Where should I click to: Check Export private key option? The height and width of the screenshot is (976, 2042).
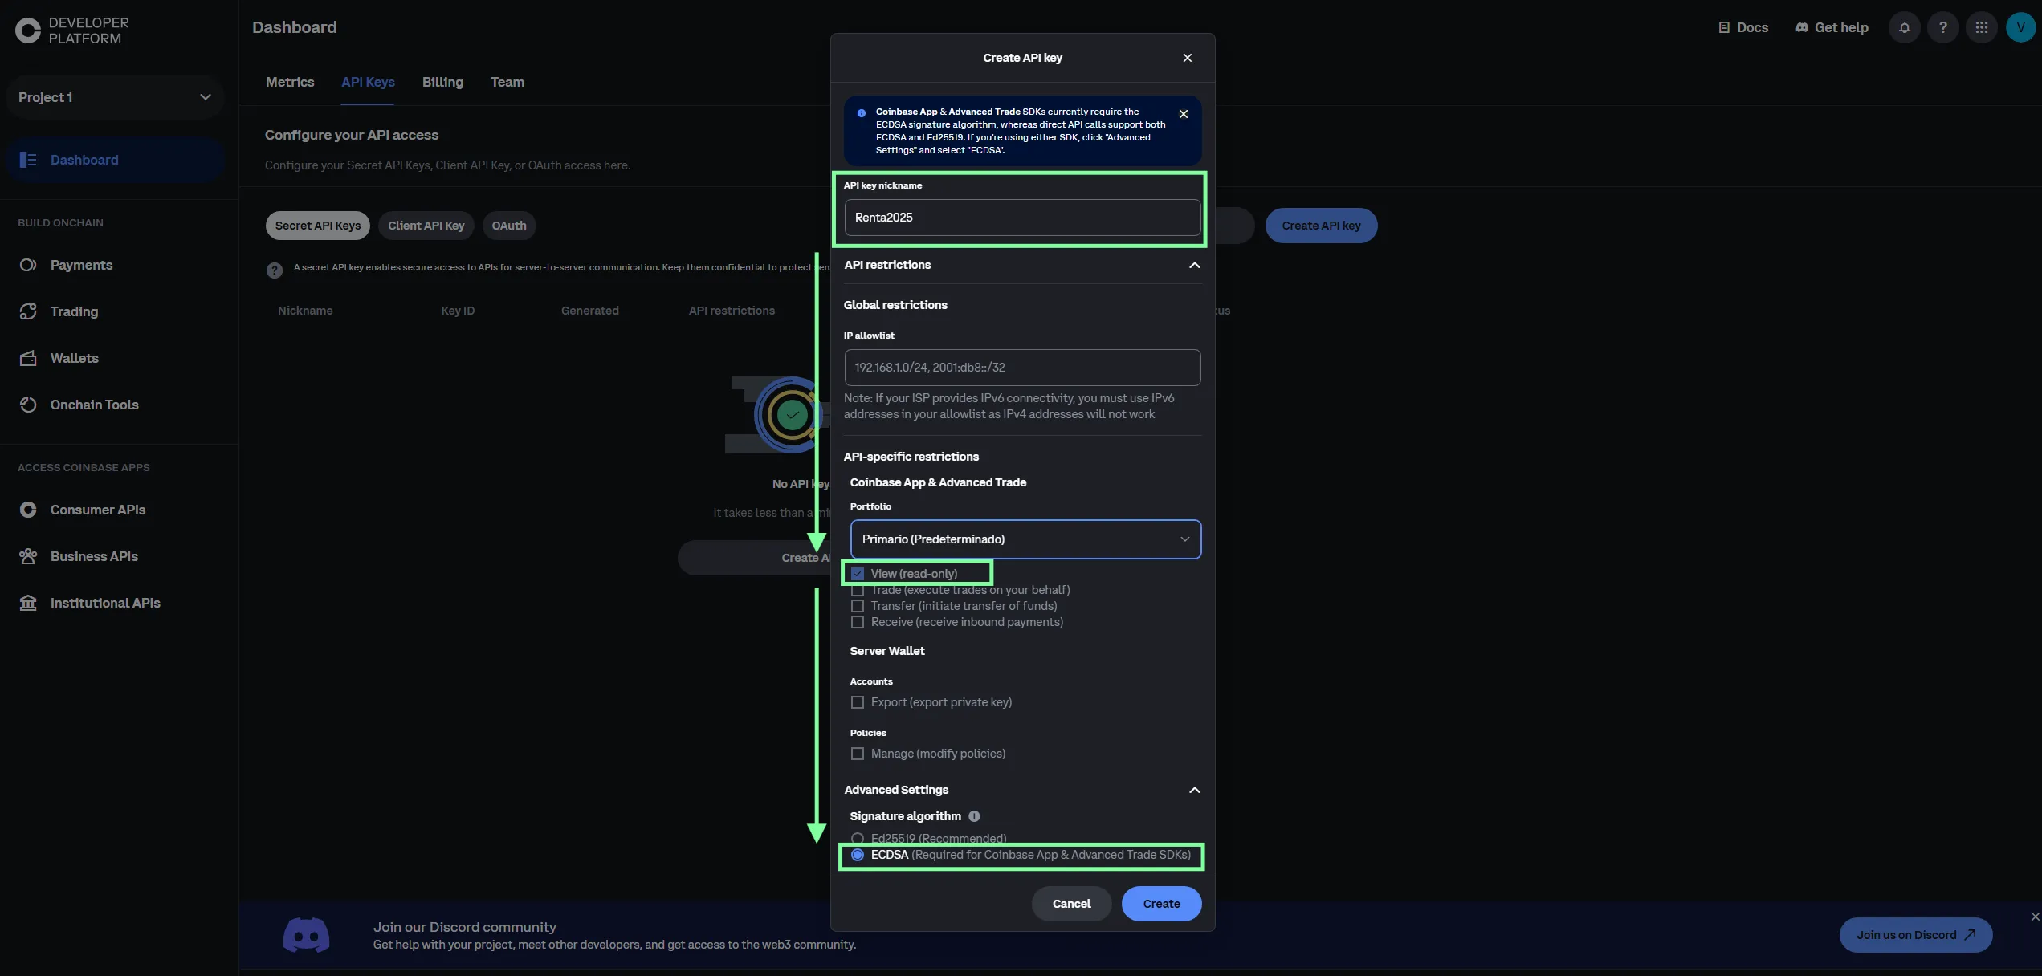[x=858, y=702]
